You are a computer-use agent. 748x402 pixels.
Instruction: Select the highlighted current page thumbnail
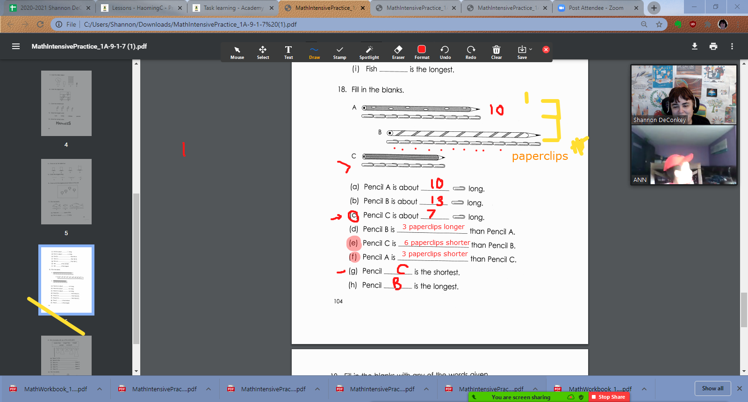coord(66,280)
